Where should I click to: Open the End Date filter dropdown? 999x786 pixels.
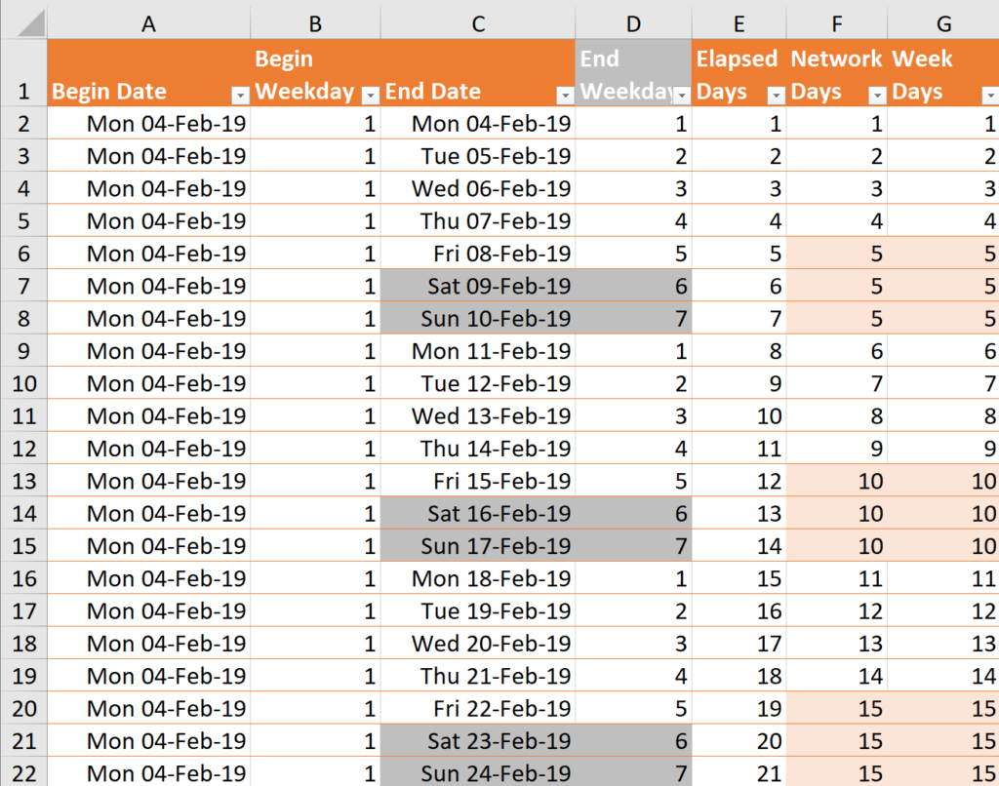tap(565, 93)
